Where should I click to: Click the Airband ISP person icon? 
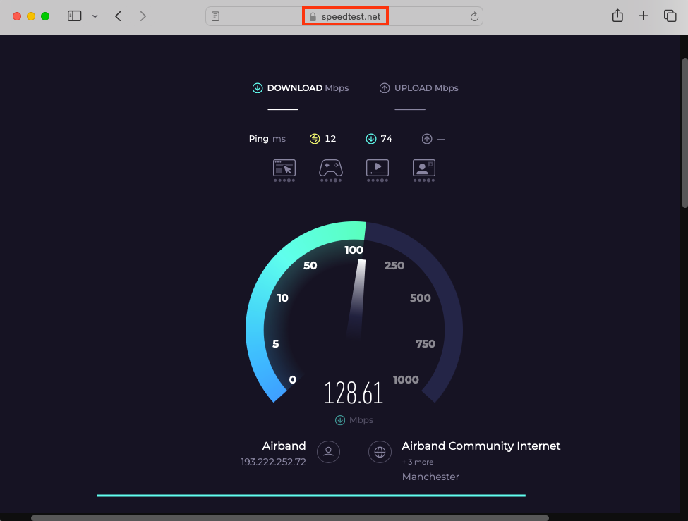[328, 452]
